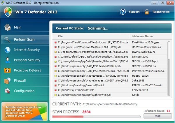Select Perform Scan in the sidebar
The height and width of the screenshot is (123, 175).
tap(25, 40)
